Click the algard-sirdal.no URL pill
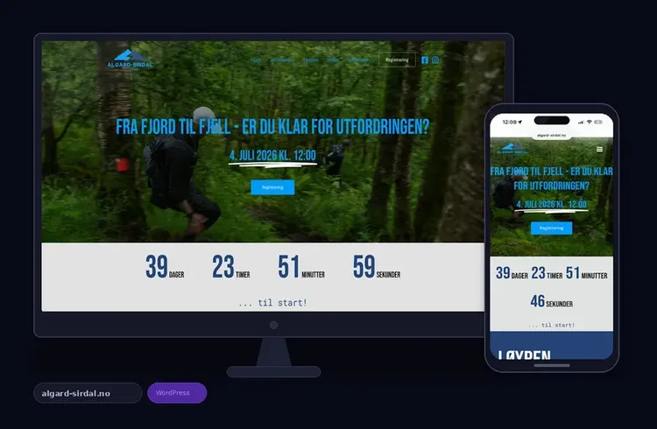 (88, 393)
